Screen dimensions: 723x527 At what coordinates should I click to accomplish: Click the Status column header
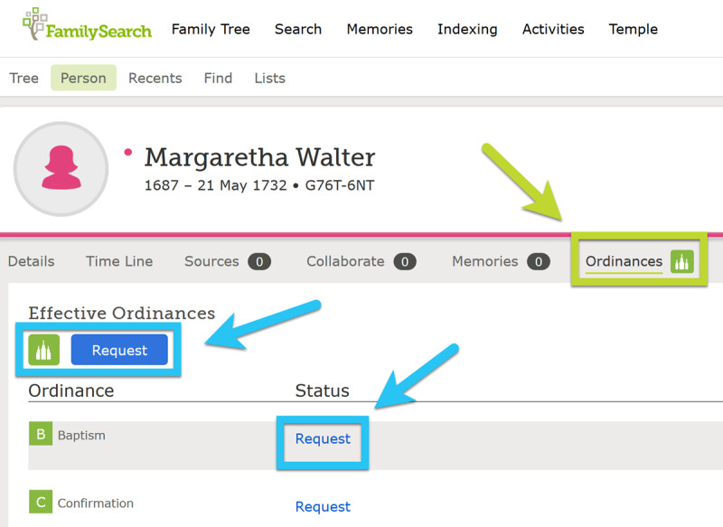[x=323, y=391]
